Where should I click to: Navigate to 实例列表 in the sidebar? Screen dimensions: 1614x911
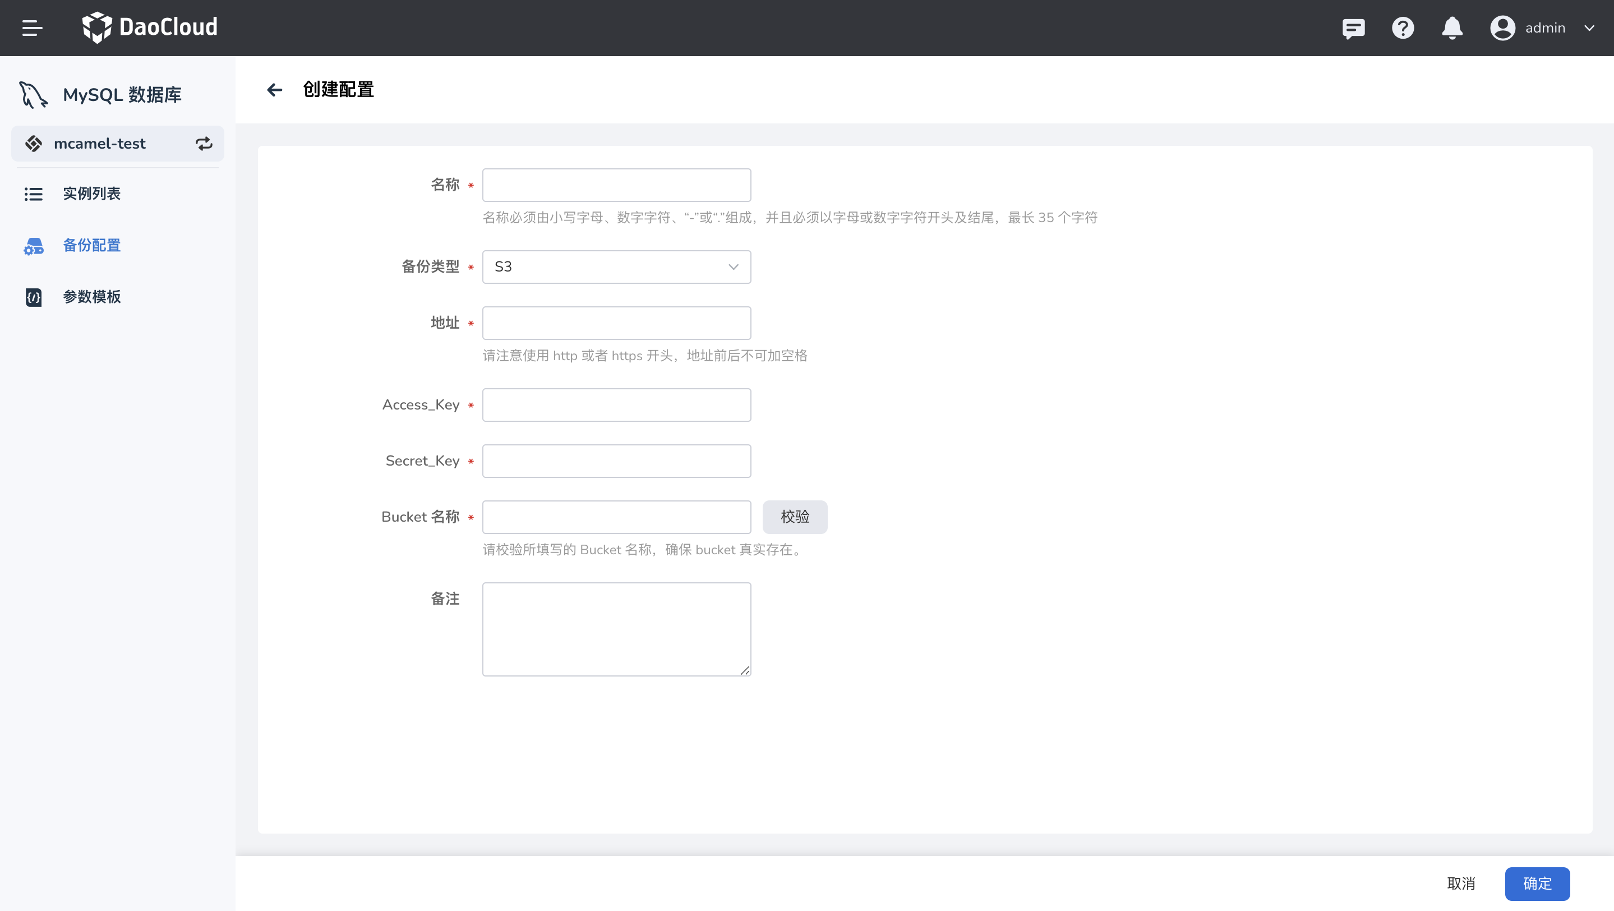point(91,194)
